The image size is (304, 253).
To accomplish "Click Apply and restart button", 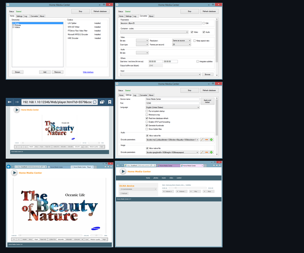I will (x=207, y=101).
